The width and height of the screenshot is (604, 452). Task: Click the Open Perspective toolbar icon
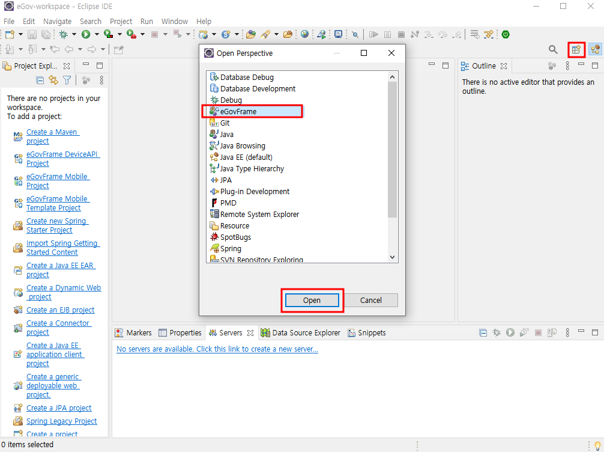tap(576, 49)
